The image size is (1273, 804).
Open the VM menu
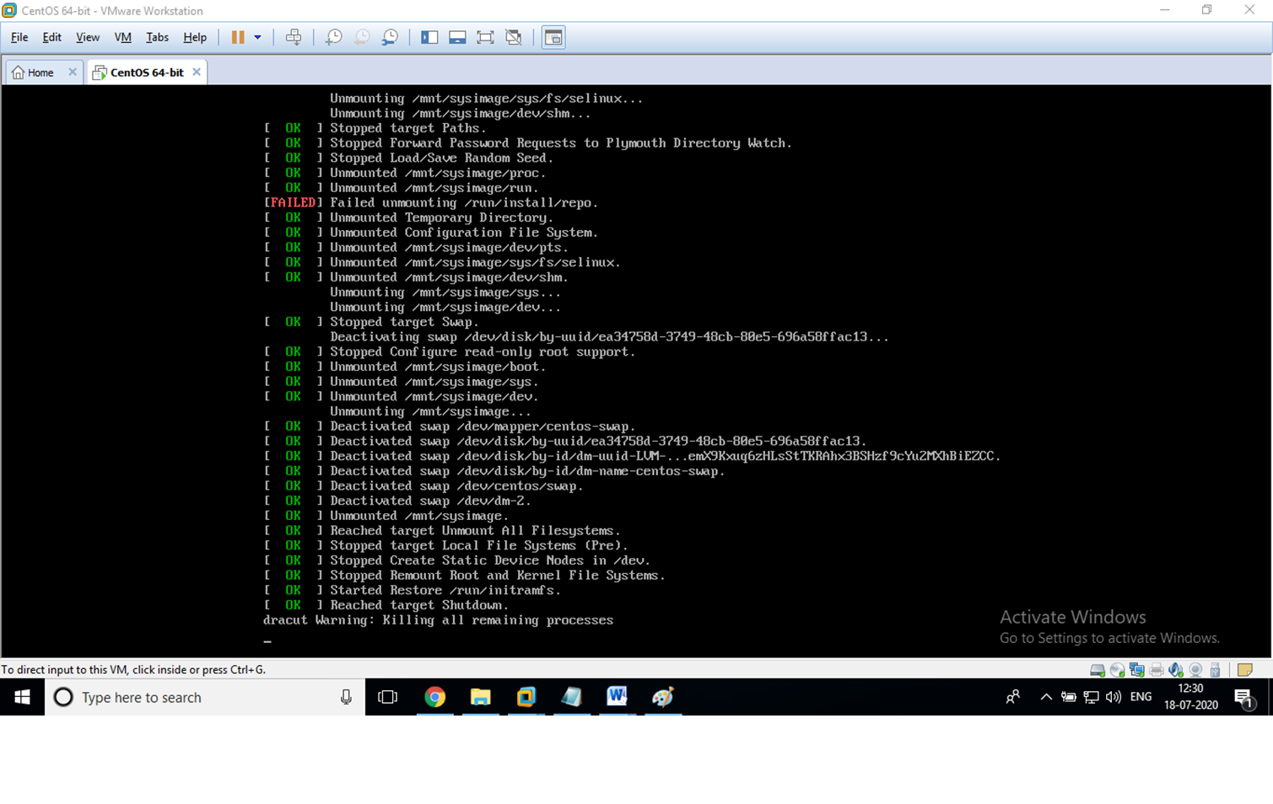click(122, 37)
